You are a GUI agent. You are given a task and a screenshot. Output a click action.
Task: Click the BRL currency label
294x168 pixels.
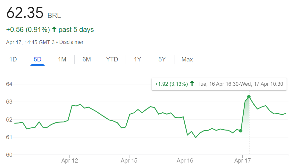point(54,16)
